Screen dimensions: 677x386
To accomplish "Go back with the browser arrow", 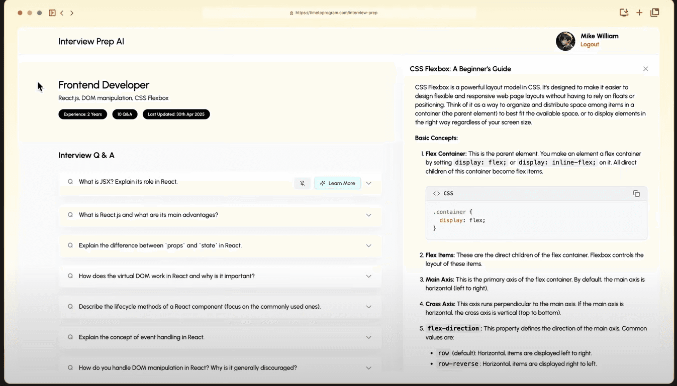I will (62, 13).
